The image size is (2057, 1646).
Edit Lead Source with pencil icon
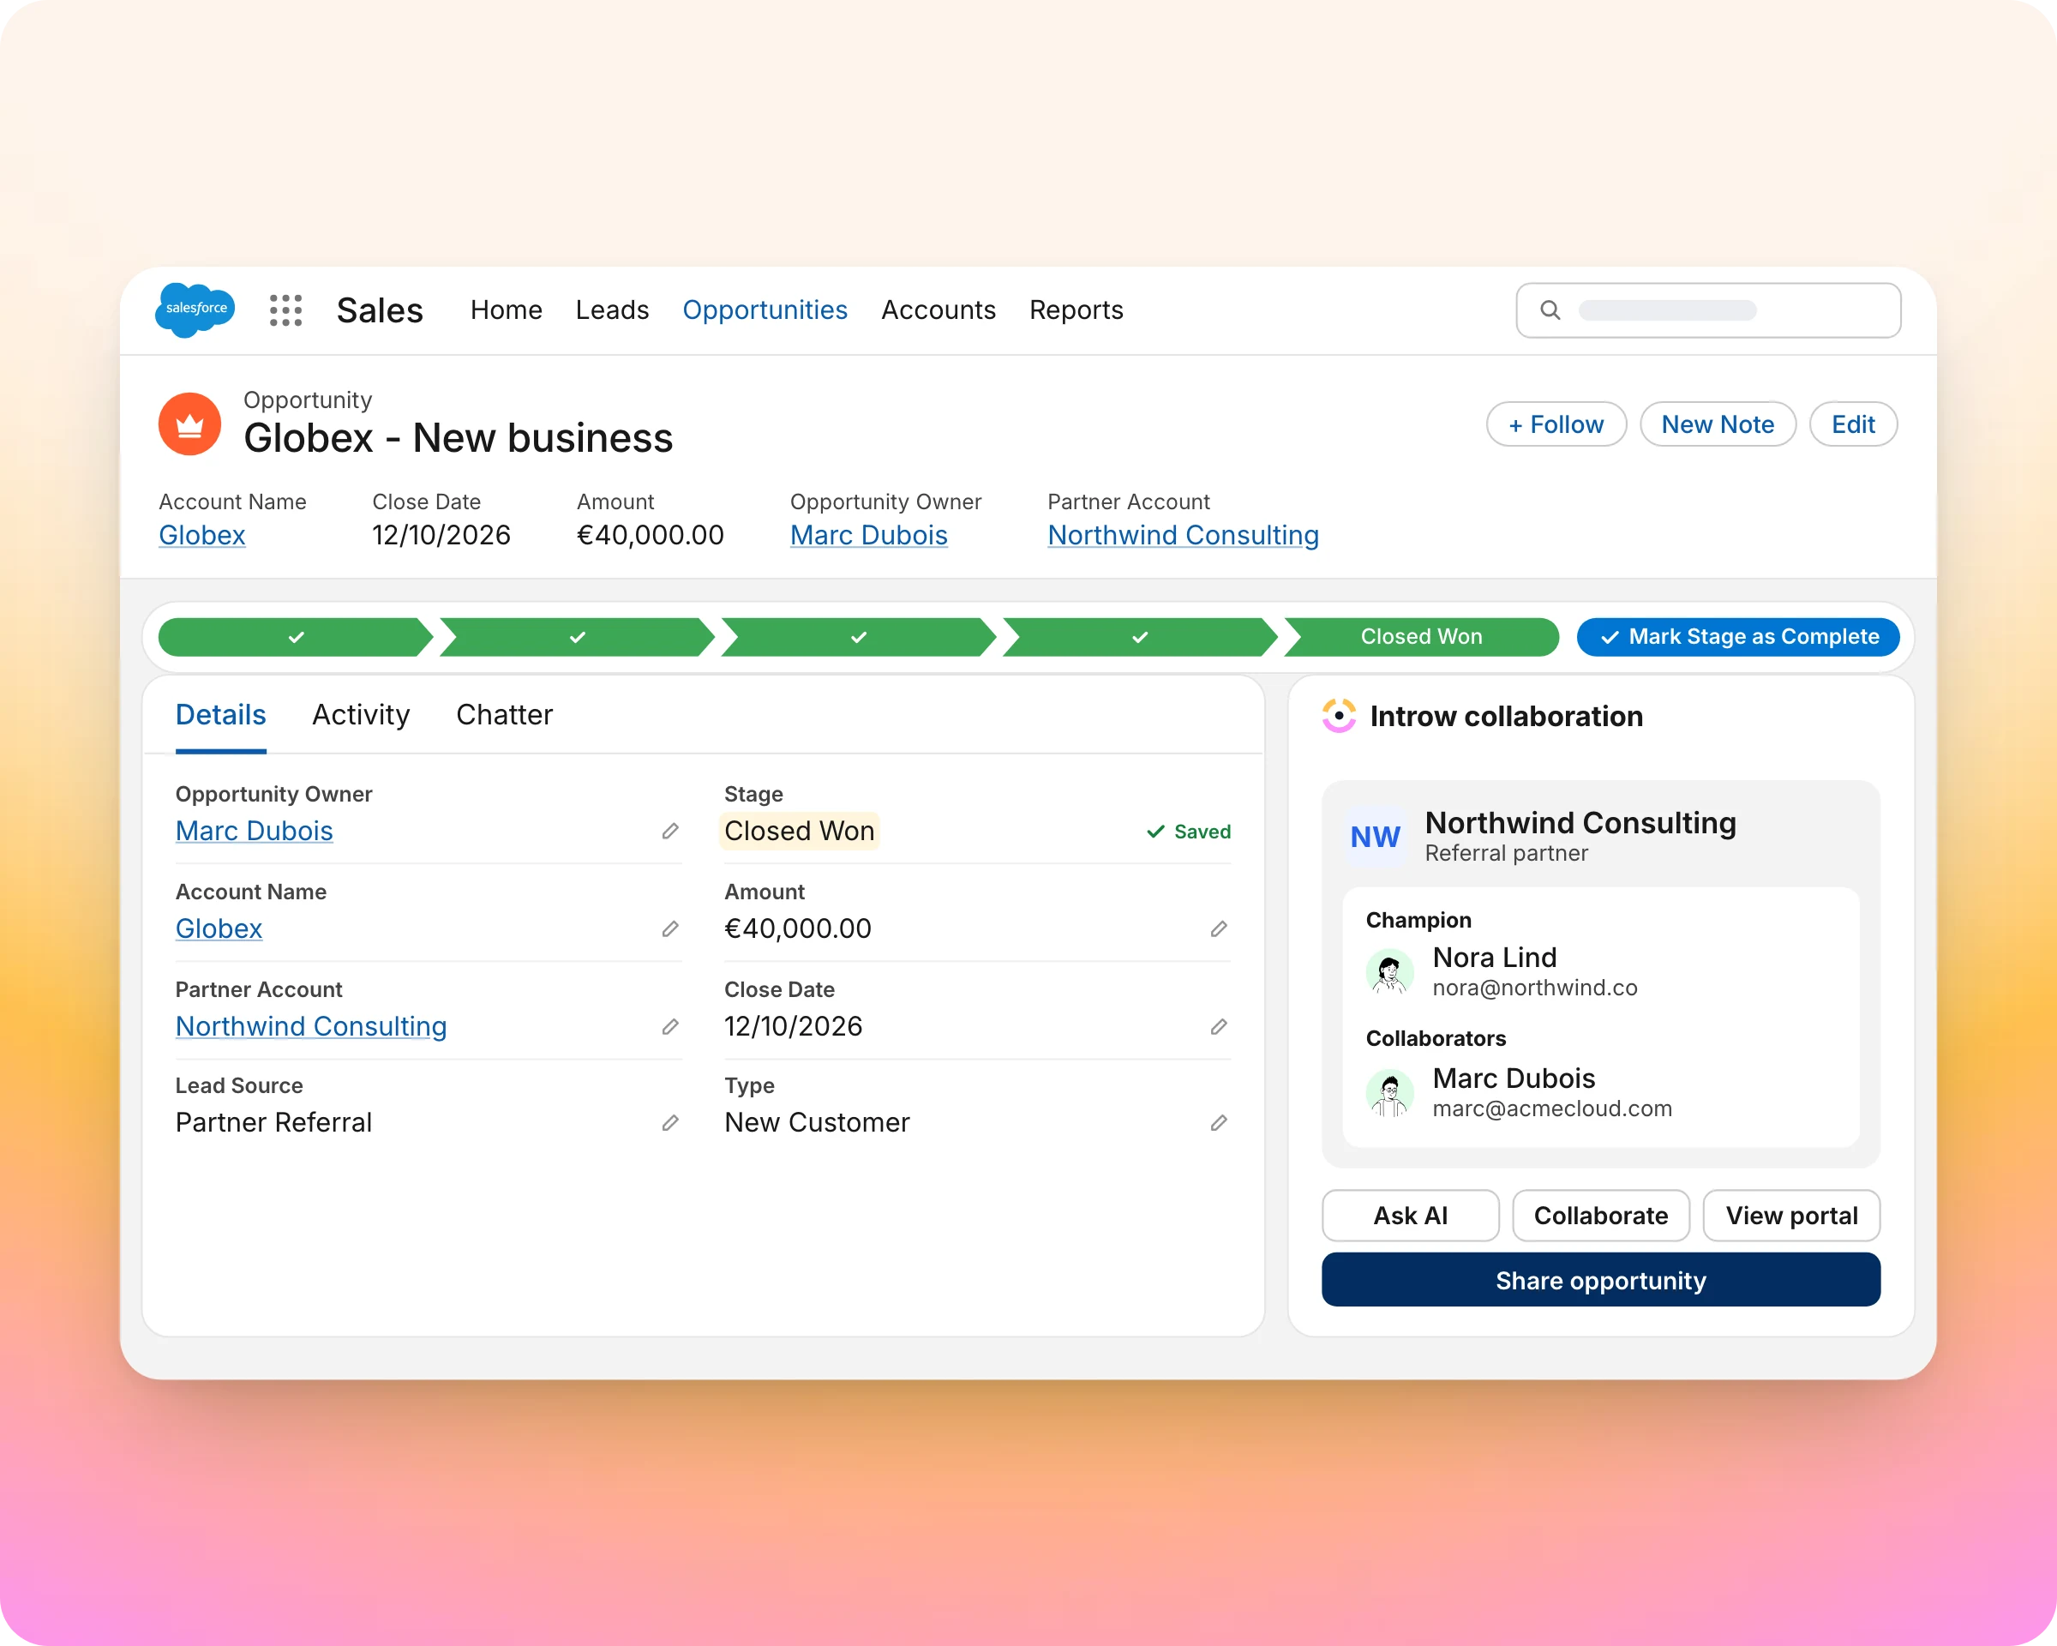671,1123
